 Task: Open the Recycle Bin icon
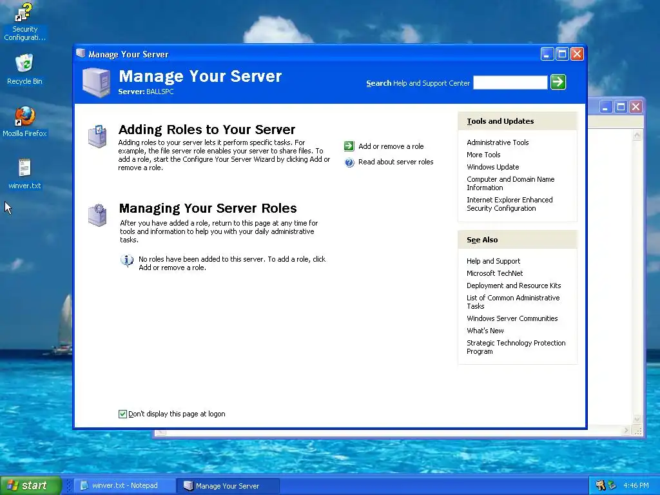tap(24, 70)
